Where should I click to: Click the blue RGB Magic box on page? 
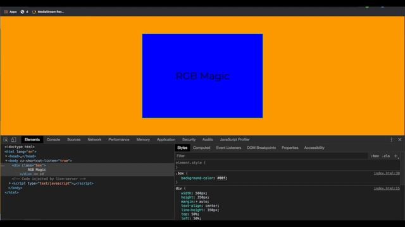pos(202,76)
